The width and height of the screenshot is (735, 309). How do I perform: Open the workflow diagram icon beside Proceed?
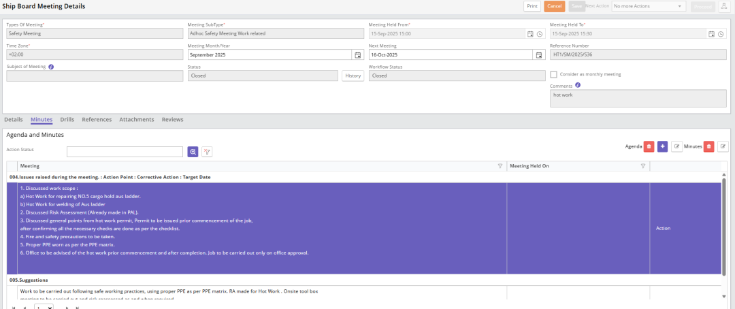pyautogui.click(x=723, y=6)
